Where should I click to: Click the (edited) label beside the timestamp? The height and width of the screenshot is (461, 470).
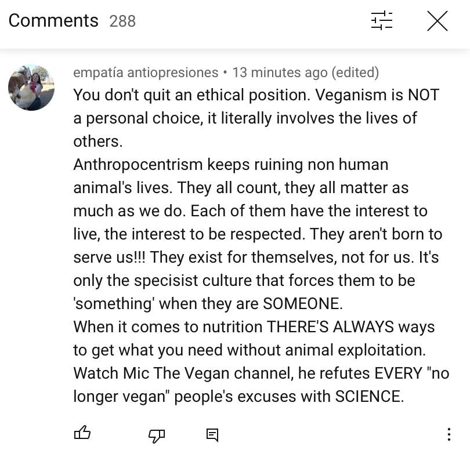pyautogui.click(x=355, y=73)
